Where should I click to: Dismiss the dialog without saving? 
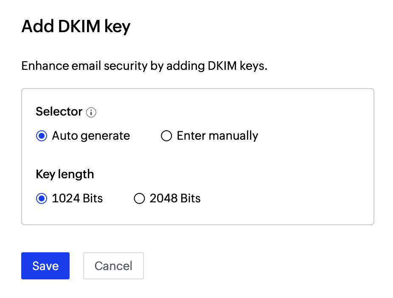tap(113, 266)
